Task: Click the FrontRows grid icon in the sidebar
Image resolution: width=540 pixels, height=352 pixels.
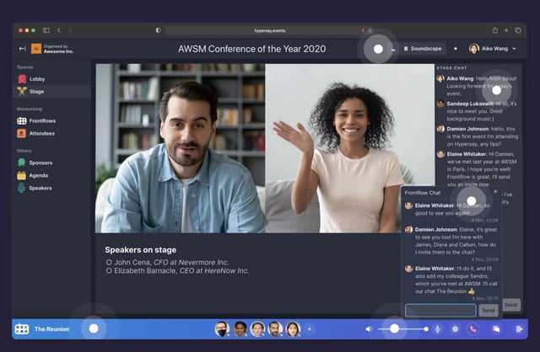Action: pyautogui.click(x=22, y=121)
